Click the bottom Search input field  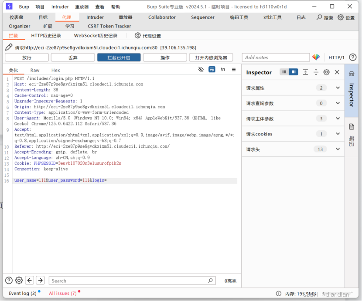132,281
